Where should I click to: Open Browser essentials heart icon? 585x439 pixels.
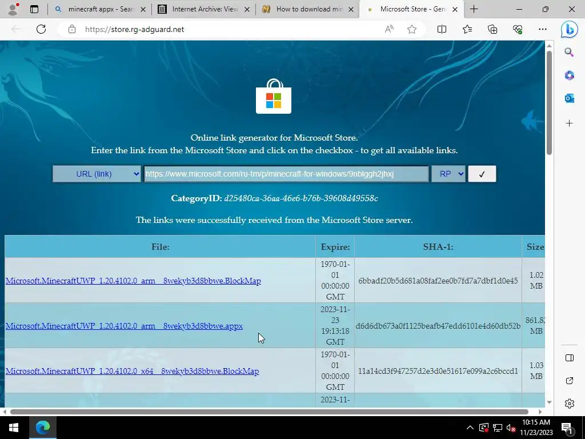pyautogui.click(x=518, y=29)
